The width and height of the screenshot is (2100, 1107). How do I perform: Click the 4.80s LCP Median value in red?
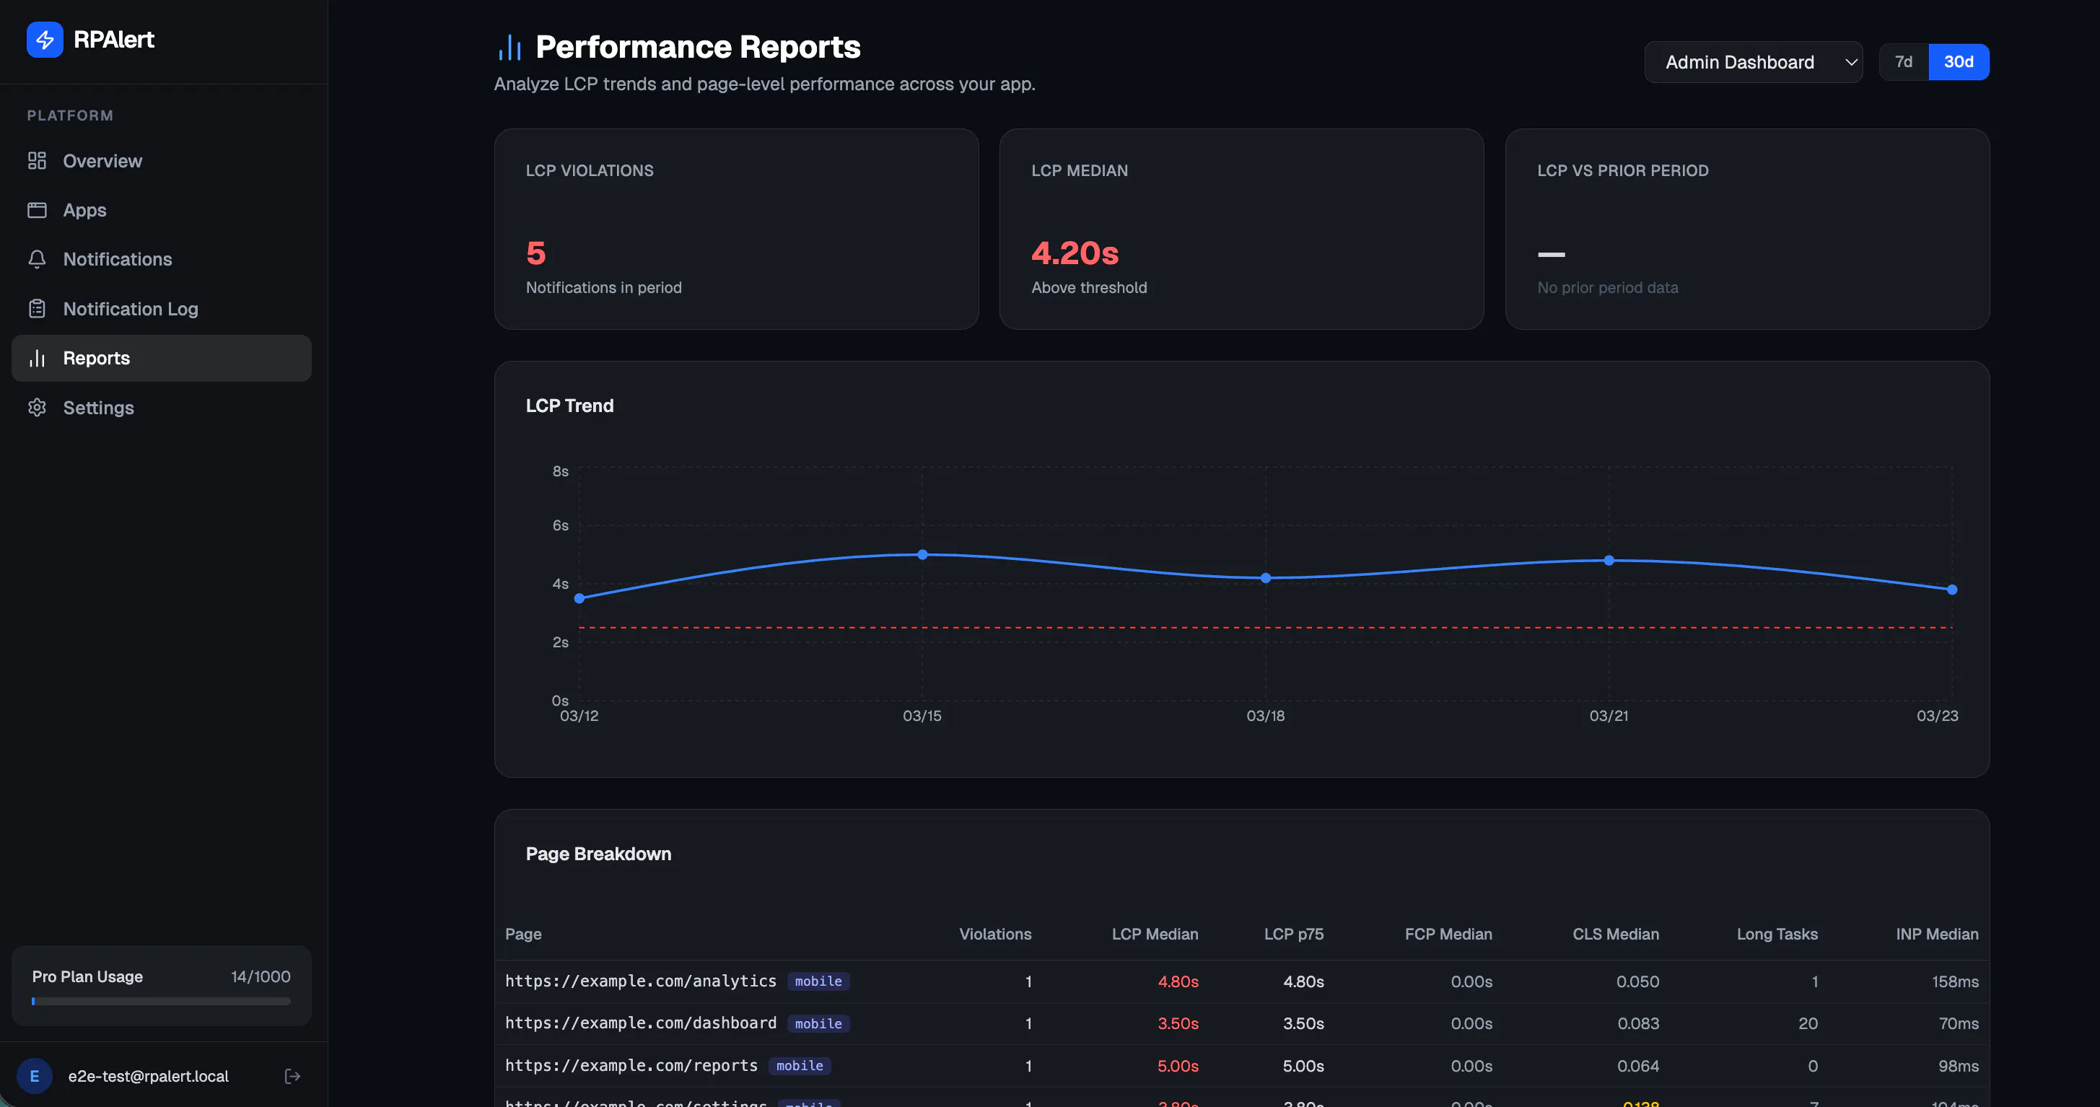click(x=1178, y=981)
